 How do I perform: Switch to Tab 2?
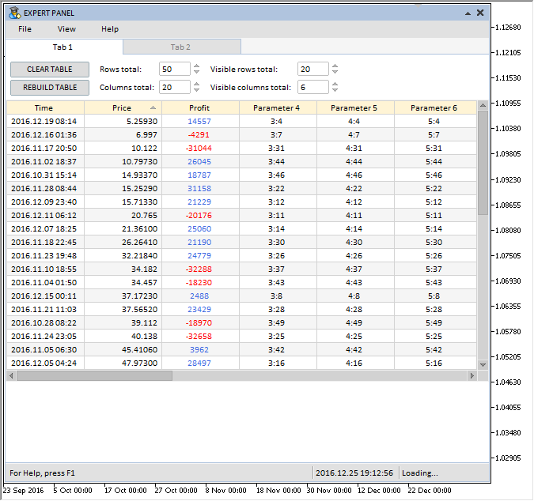182,47
